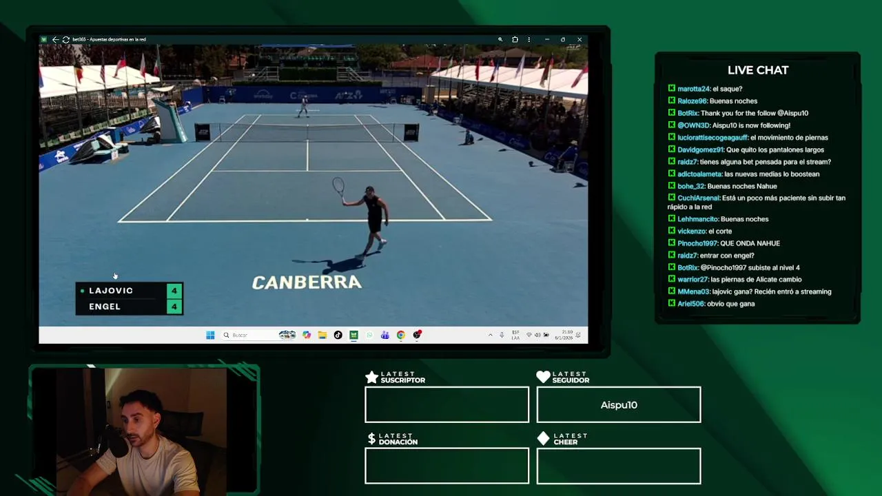The image size is (882, 496).
Task: Click the LIVE CHAT heading
Action: 758,70
